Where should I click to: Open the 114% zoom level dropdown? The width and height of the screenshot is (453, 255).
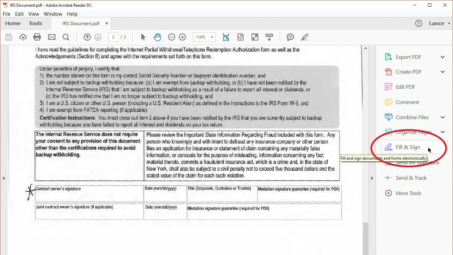[204, 37]
